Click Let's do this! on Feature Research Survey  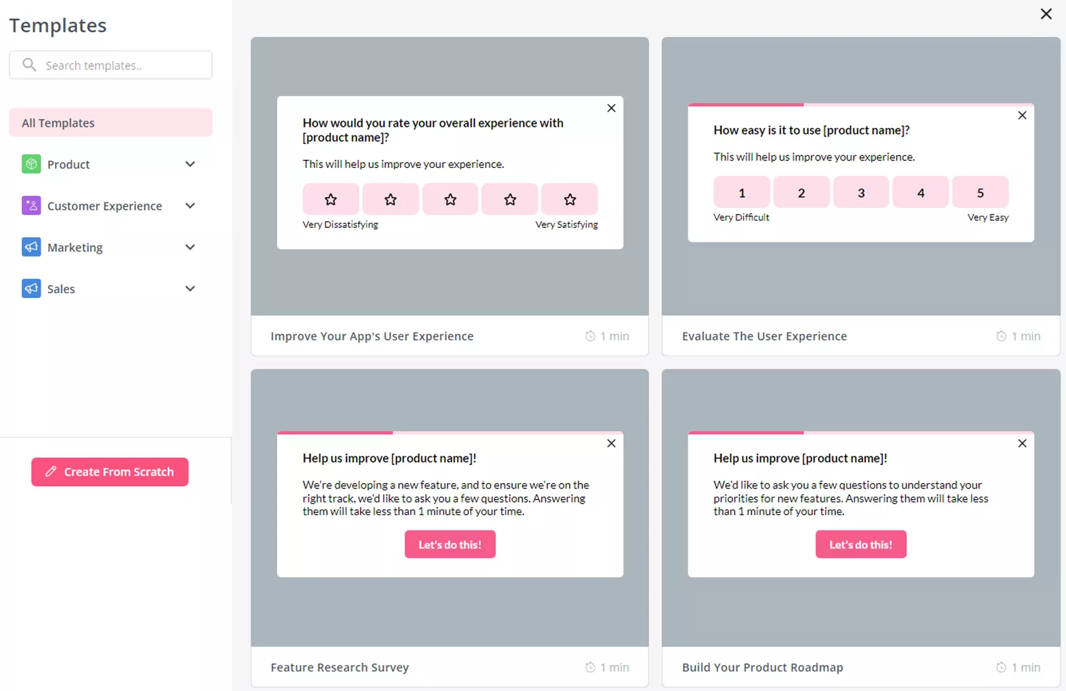click(x=450, y=544)
